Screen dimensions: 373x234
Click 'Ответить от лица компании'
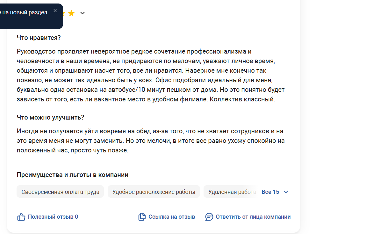tap(253, 217)
